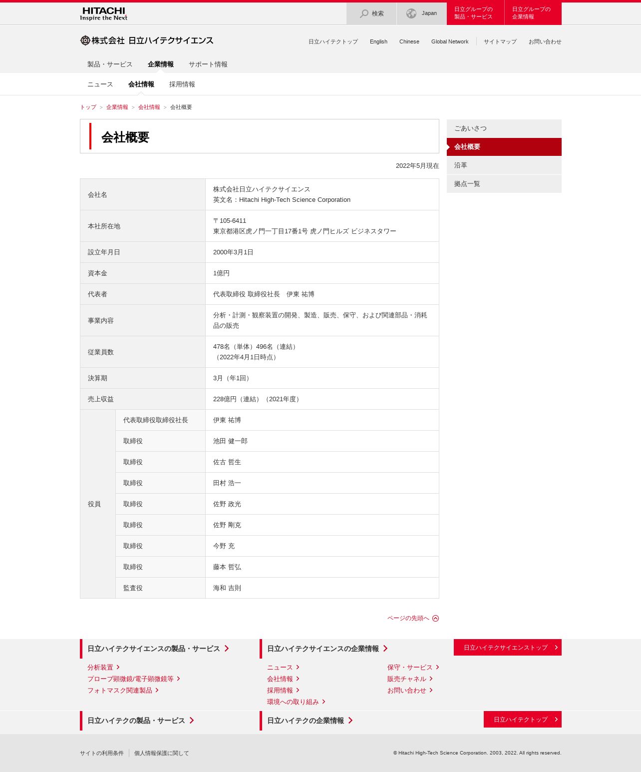Open 日立ハイテクの企業情報 footer heading

310,721
